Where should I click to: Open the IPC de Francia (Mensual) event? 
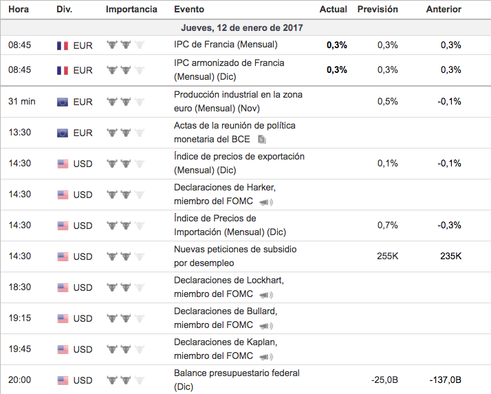[226, 45]
